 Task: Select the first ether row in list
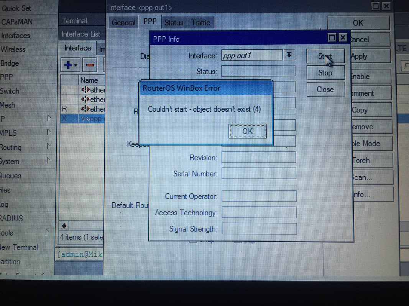click(x=82, y=90)
